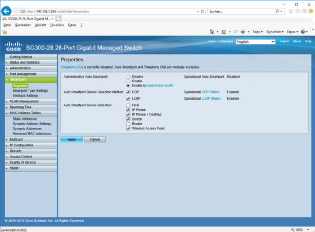Image resolution: width=315 pixels, height=232 pixels.
Task: Click the feeds icon in command bar
Action: 224,32
